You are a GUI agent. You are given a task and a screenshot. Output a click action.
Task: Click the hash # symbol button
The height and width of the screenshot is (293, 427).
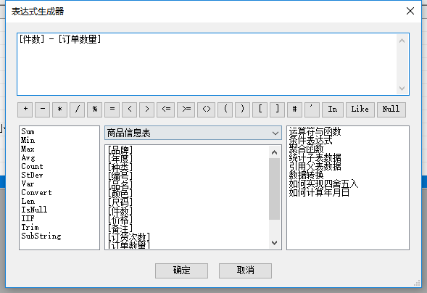[x=294, y=110]
